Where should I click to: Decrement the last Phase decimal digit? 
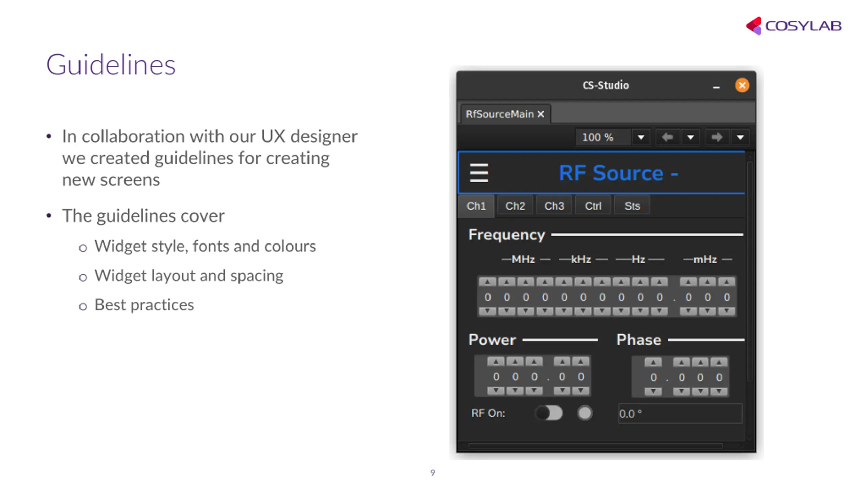(x=719, y=392)
